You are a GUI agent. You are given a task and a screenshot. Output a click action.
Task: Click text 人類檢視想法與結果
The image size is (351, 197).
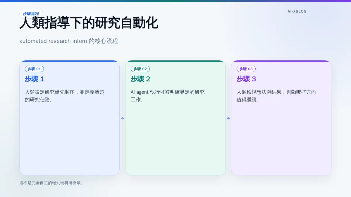(259, 92)
